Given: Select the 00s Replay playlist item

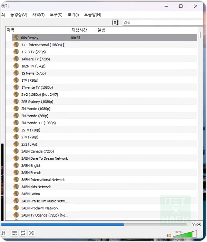Looking at the screenshot, I should point(105,38).
